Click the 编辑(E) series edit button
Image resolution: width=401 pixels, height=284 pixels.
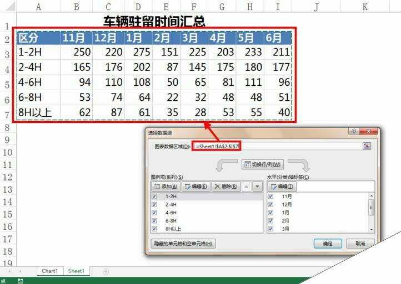(196, 187)
